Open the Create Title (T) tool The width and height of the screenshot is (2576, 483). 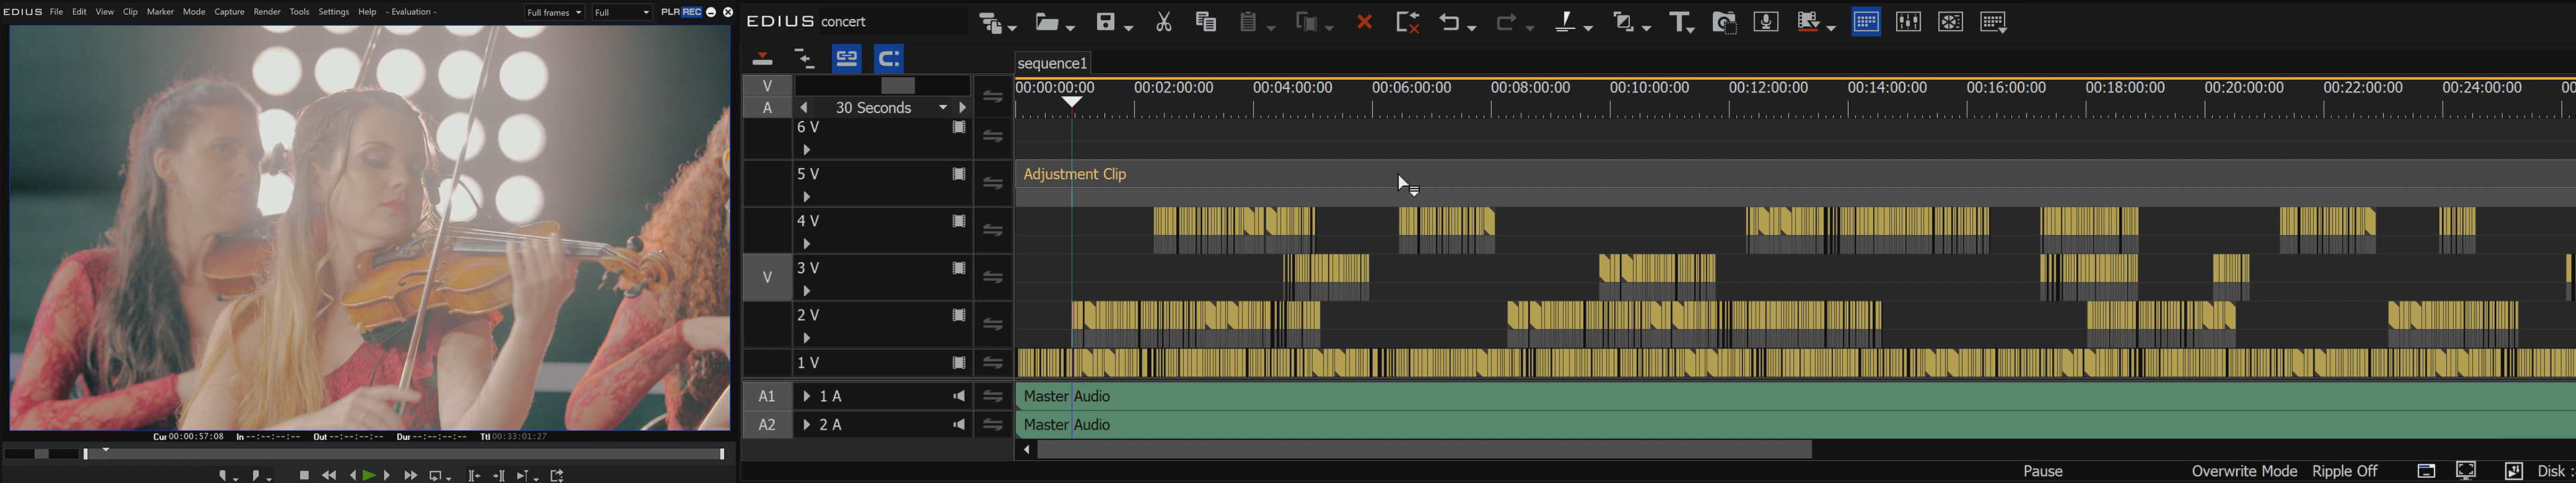point(1680,22)
